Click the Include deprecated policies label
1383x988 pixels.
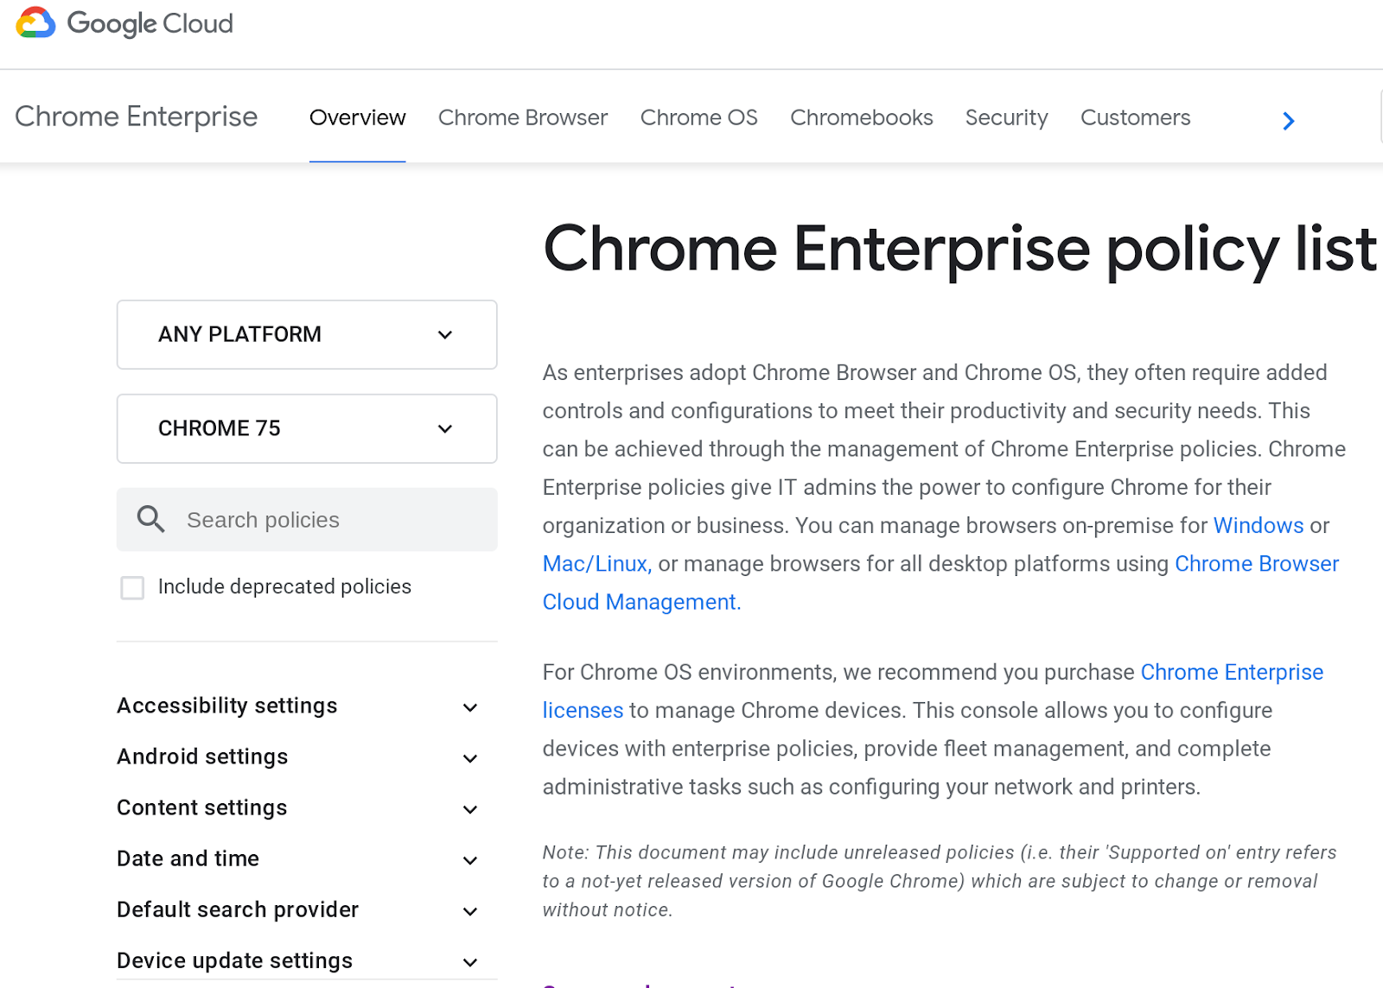(284, 586)
